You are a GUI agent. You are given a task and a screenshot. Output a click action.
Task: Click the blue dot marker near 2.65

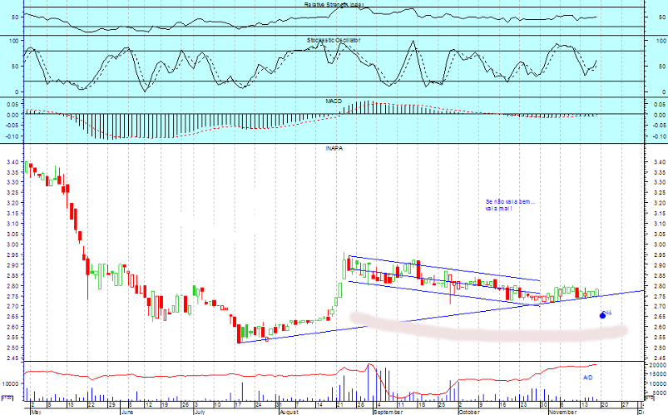coord(602,315)
